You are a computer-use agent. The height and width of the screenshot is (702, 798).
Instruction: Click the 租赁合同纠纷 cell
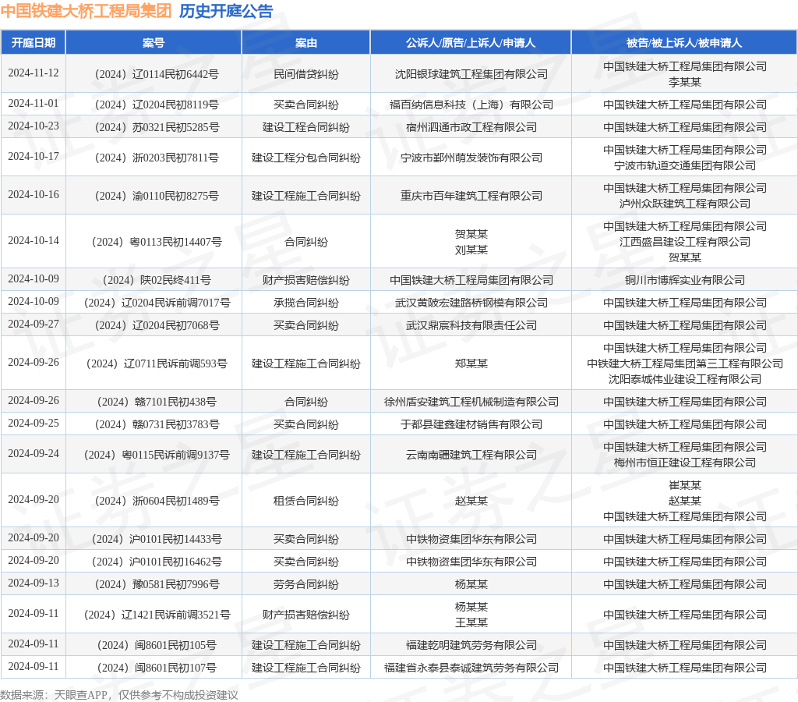[305, 501]
